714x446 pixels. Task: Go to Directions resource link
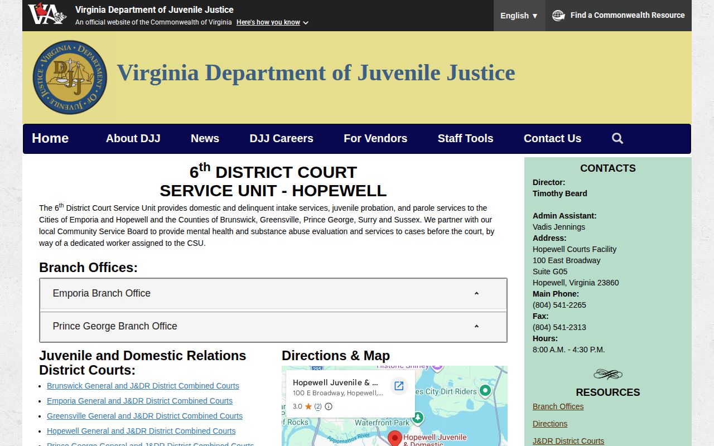(x=550, y=424)
